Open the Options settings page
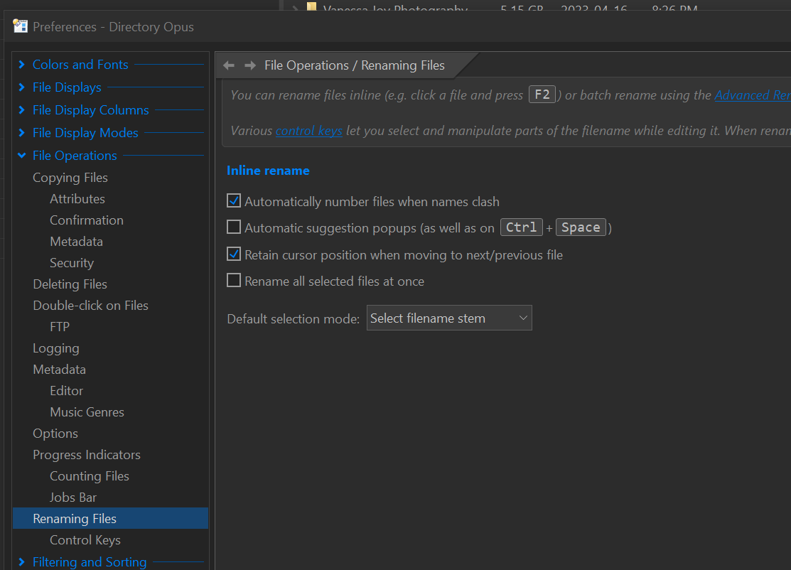 55,434
